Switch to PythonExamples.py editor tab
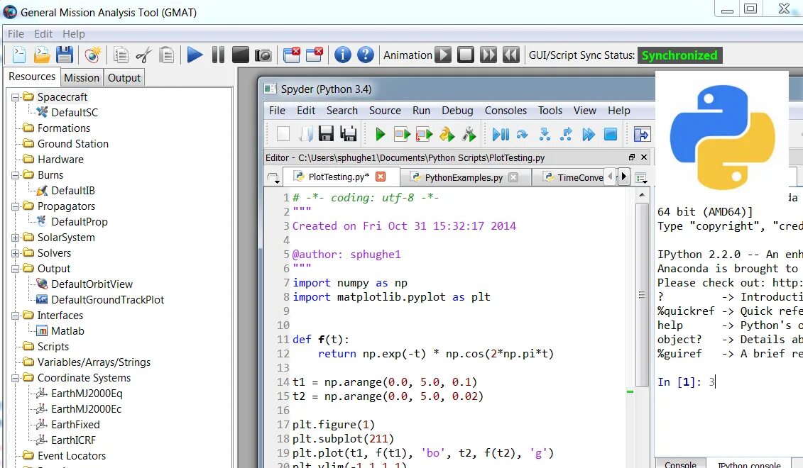 [464, 177]
